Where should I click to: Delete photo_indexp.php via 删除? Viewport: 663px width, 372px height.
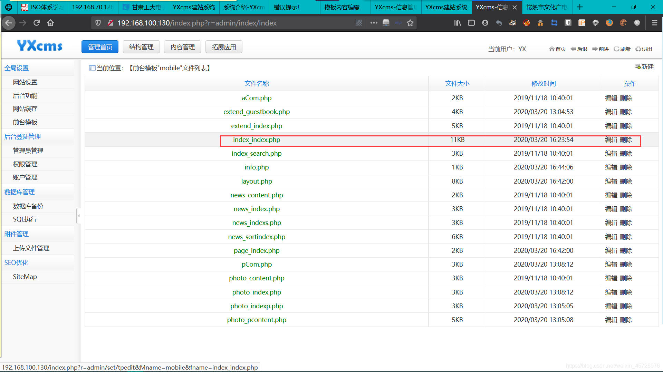tap(626, 306)
